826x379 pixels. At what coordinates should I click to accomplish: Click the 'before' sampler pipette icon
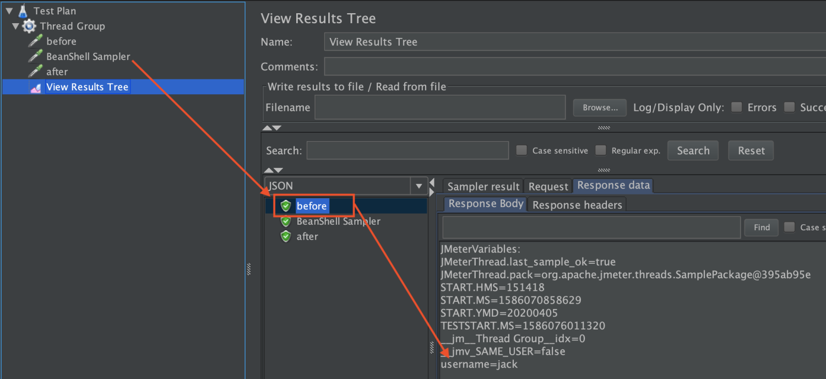tap(36, 41)
